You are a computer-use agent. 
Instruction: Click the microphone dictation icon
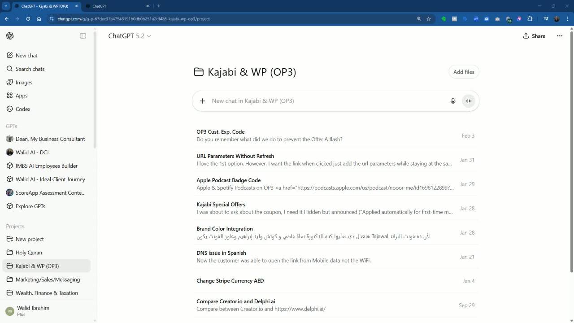pos(453,101)
